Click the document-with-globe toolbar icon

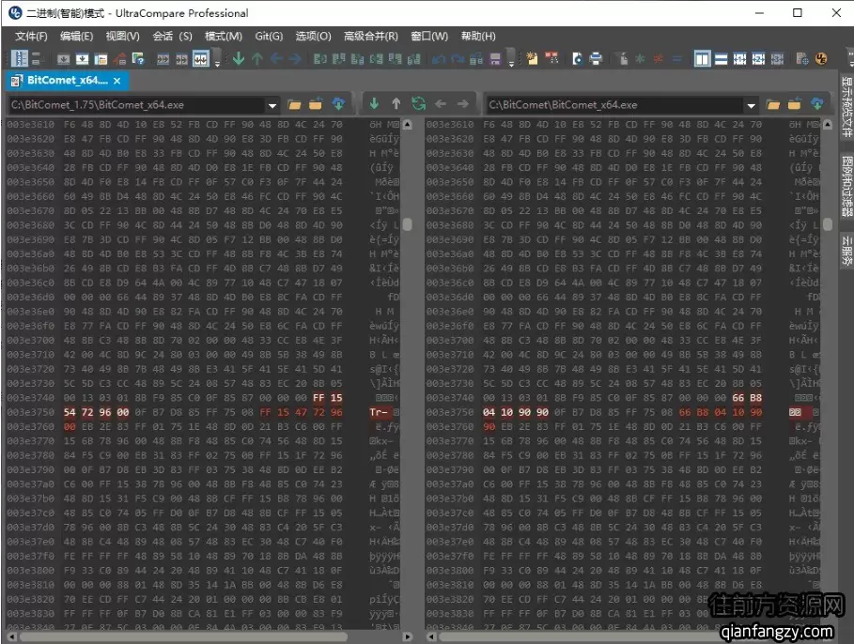click(802, 59)
